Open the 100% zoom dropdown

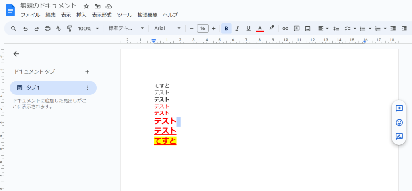click(89, 29)
